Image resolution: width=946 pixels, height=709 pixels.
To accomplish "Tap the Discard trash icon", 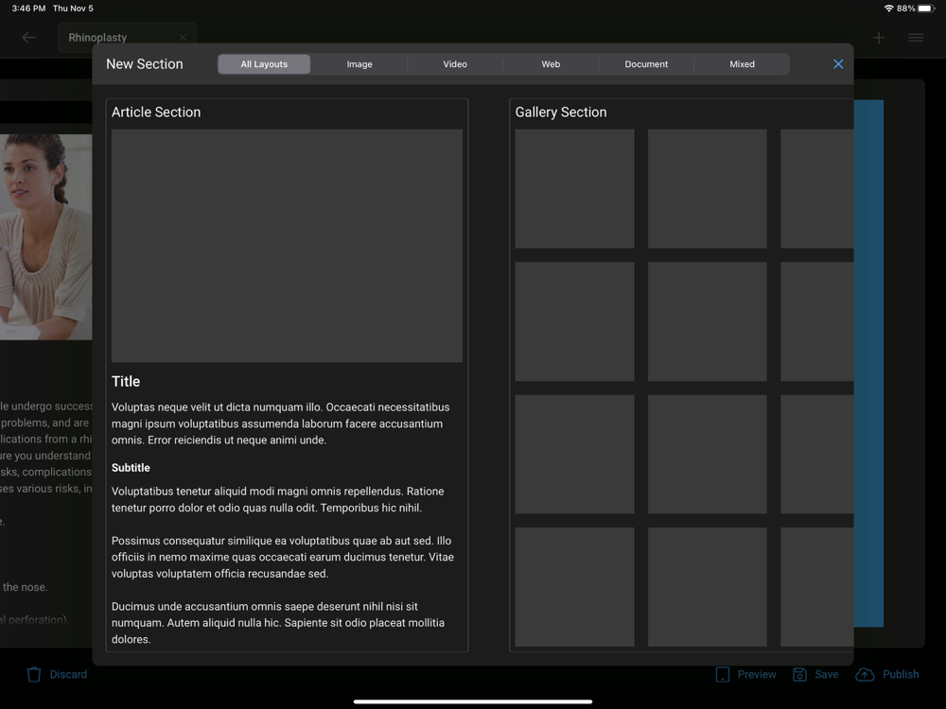I will pyautogui.click(x=34, y=674).
